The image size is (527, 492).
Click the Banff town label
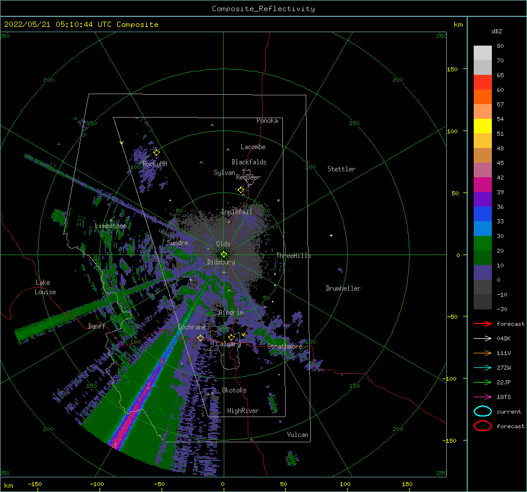(x=97, y=326)
